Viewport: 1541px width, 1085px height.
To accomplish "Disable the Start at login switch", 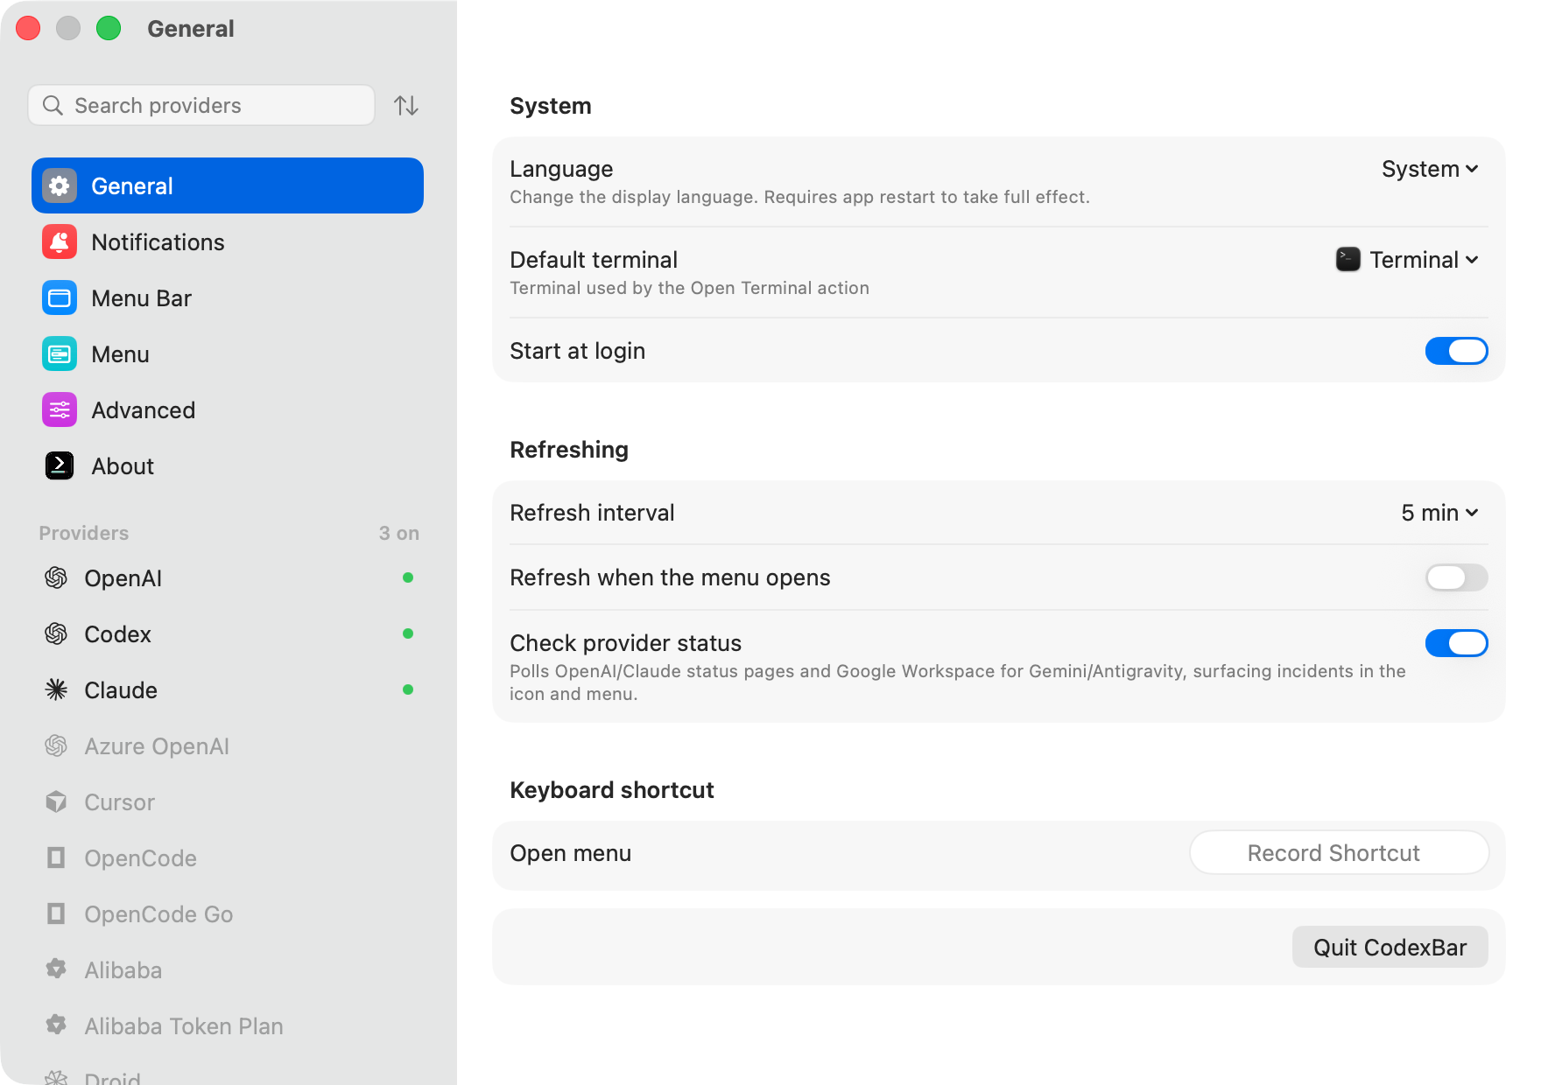I will [x=1456, y=351].
